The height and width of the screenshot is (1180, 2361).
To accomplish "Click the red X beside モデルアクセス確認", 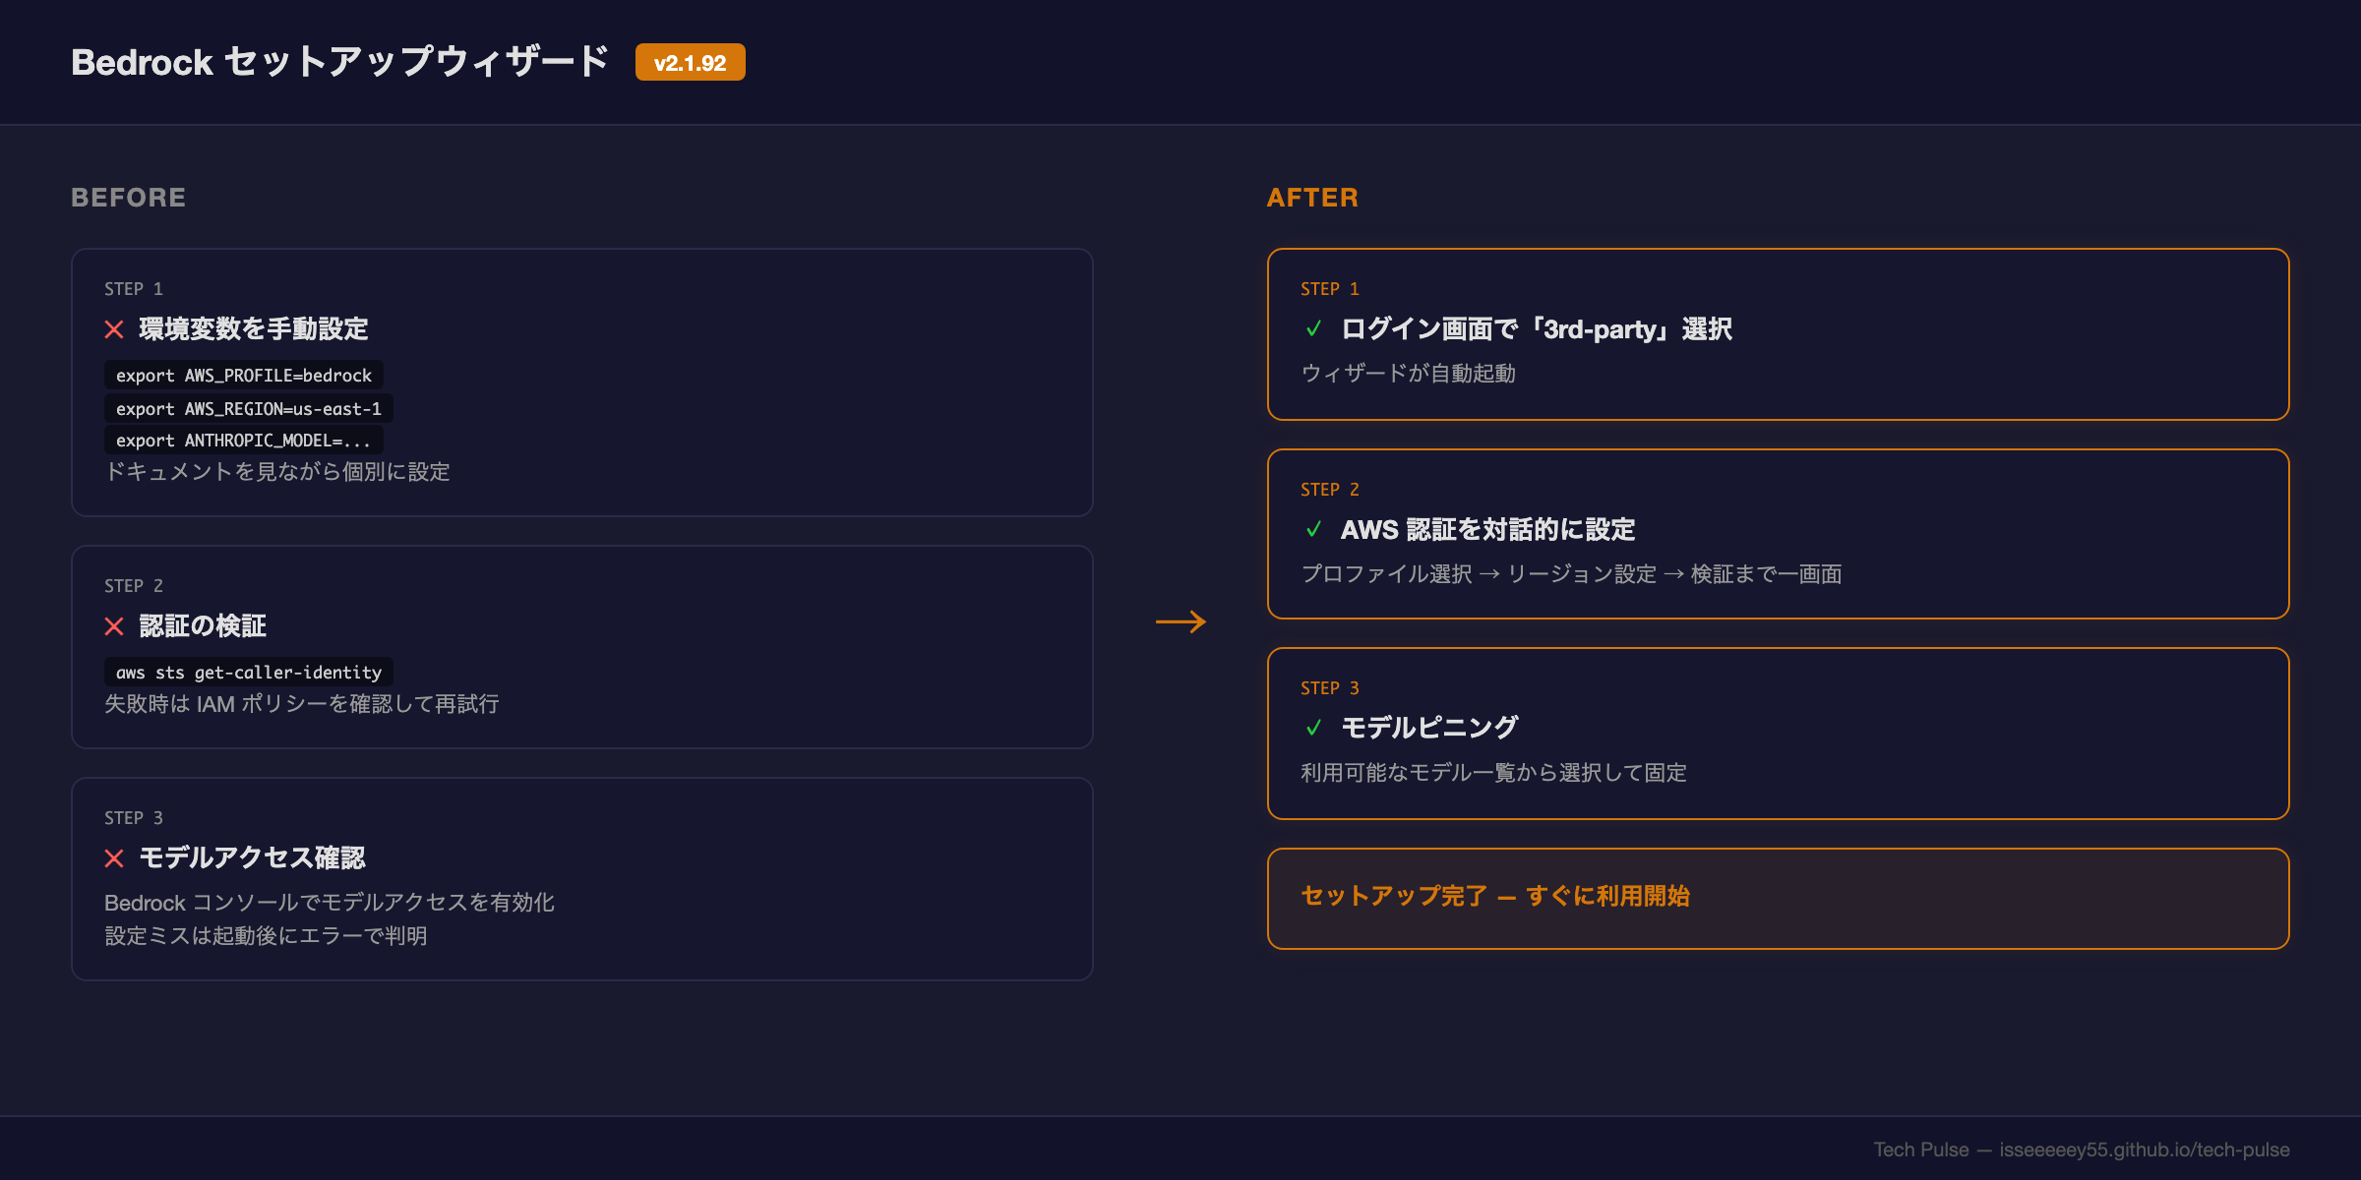I will (112, 857).
